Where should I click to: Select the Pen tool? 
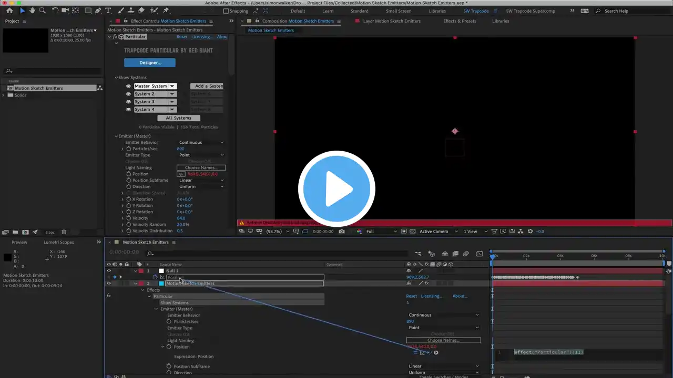click(98, 10)
